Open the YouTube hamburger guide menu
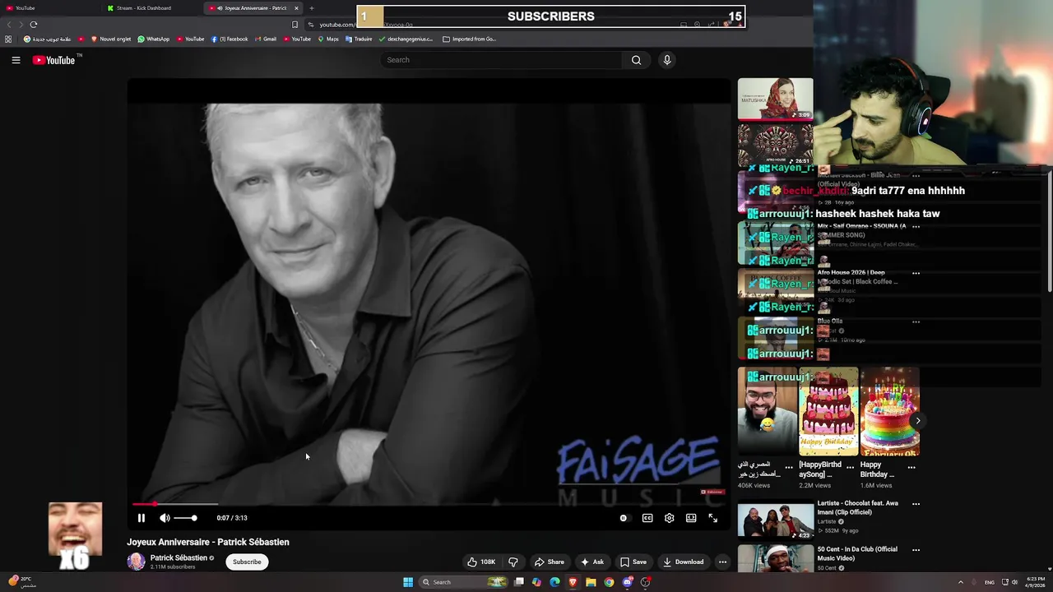Image resolution: width=1053 pixels, height=592 pixels. [16, 60]
